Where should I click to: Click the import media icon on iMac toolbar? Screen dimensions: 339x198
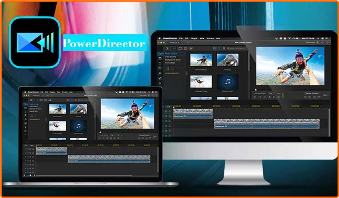pos(167,48)
